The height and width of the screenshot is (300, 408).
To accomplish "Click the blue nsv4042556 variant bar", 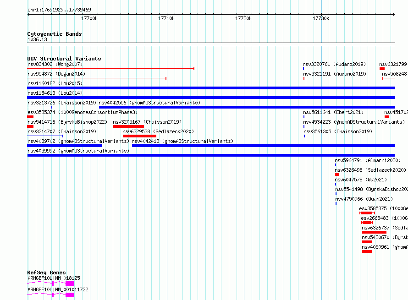I will click(247, 107).
